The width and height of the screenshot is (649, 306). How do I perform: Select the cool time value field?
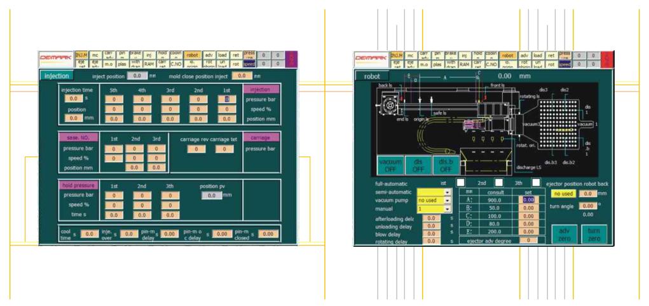click(88, 234)
